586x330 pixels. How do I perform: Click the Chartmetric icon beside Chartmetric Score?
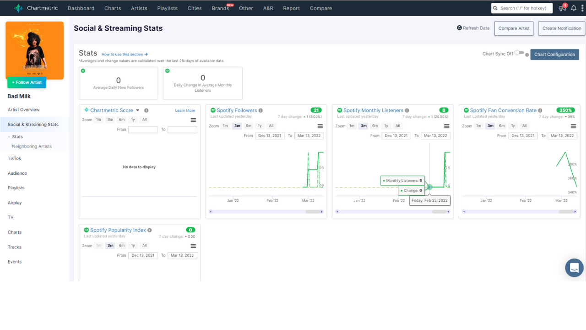pyautogui.click(x=87, y=110)
